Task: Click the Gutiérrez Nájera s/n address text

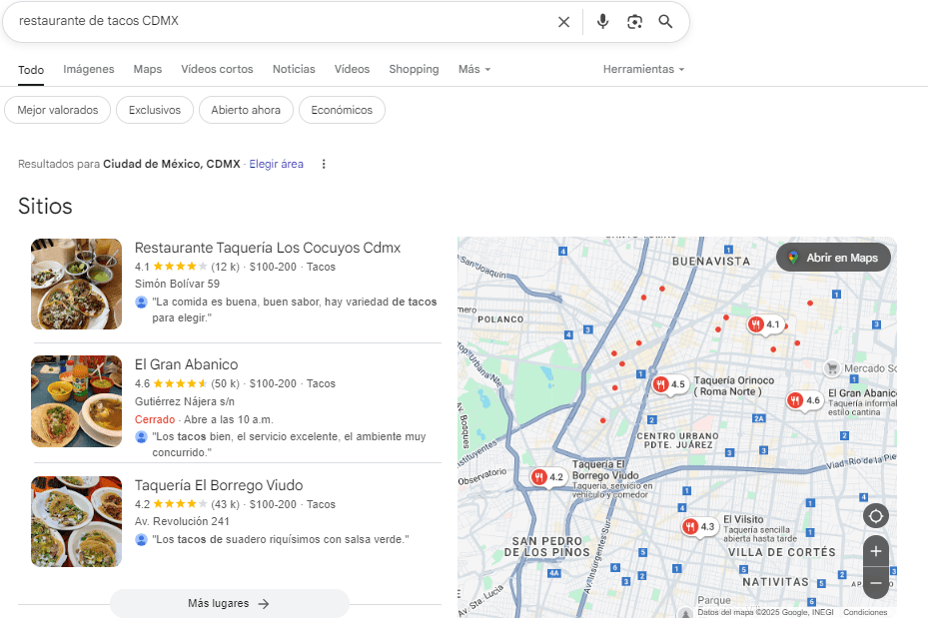Action: 185,401
